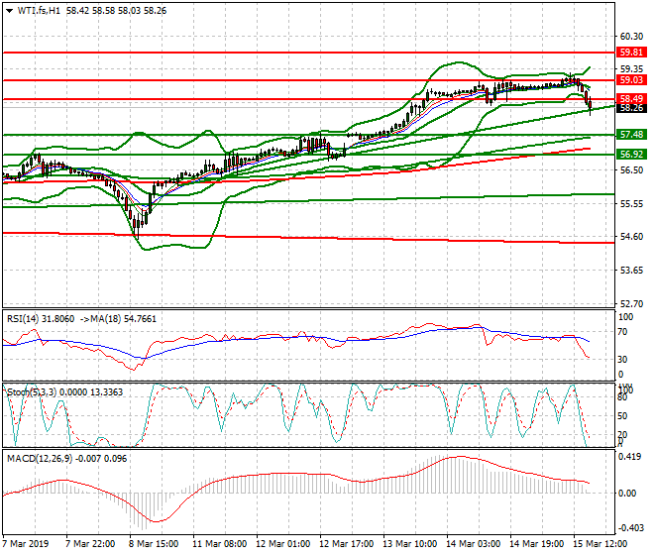Select the 11 Mar 08:00 time label
This screenshot has height=555, width=654.
click(219, 544)
